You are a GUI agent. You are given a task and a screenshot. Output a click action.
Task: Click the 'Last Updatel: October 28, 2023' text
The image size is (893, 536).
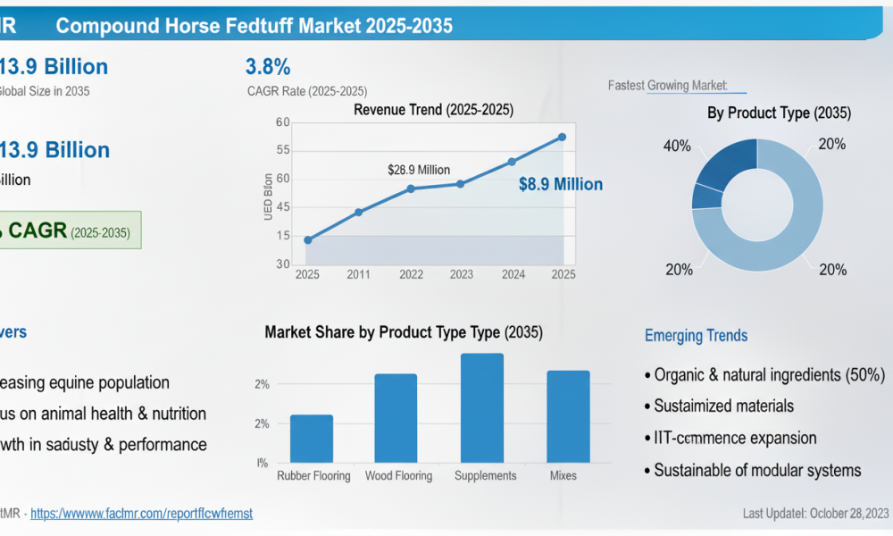click(x=815, y=513)
